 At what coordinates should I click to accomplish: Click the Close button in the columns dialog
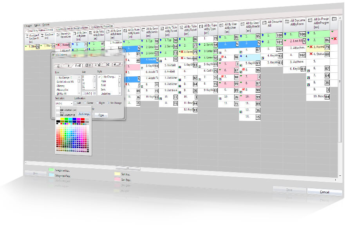pyautogui.click(x=101, y=115)
